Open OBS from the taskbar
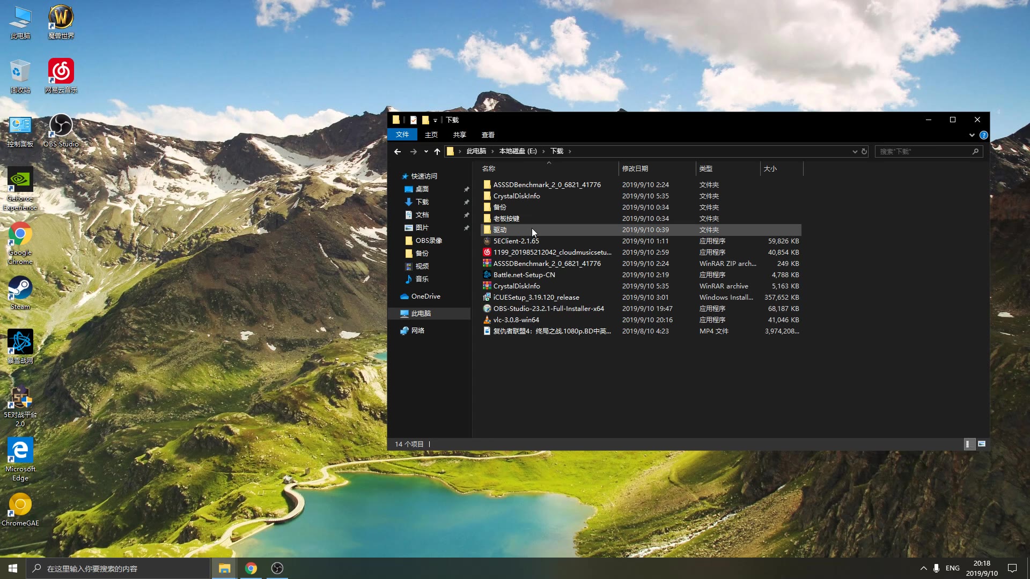The image size is (1030, 579). [277, 568]
